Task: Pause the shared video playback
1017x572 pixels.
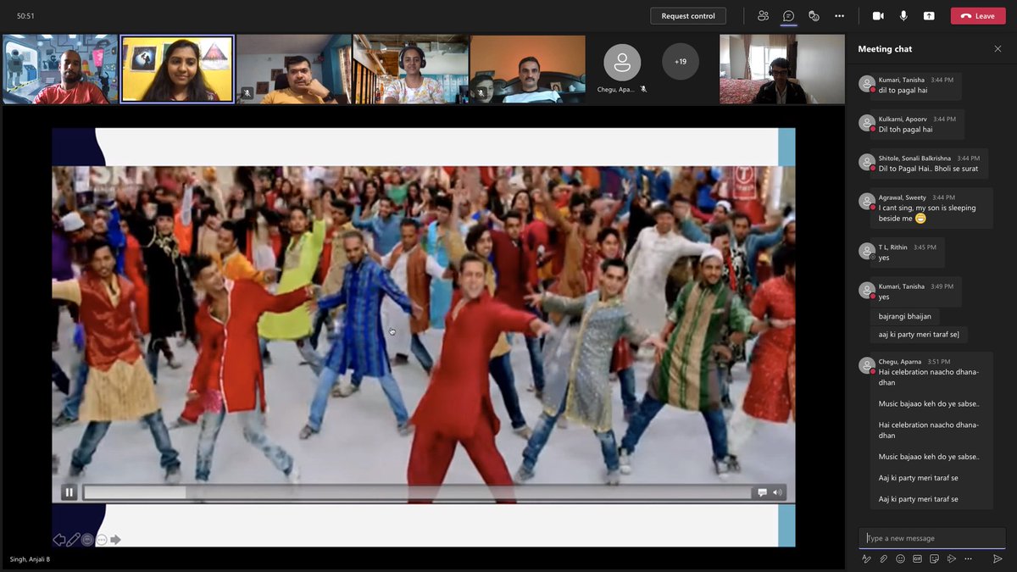Action: 69,492
